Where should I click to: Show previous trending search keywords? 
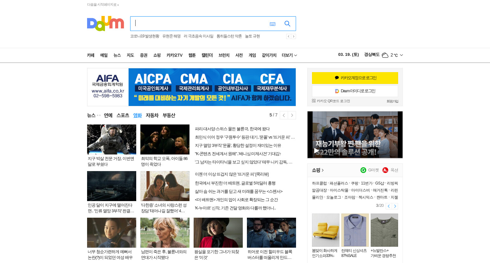click(288, 36)
